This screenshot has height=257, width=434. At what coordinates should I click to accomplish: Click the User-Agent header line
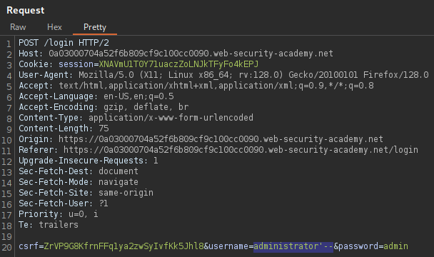tap(223, 75)
